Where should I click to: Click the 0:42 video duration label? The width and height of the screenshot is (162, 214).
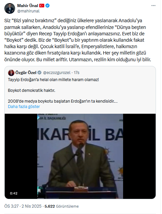point(14,193)
